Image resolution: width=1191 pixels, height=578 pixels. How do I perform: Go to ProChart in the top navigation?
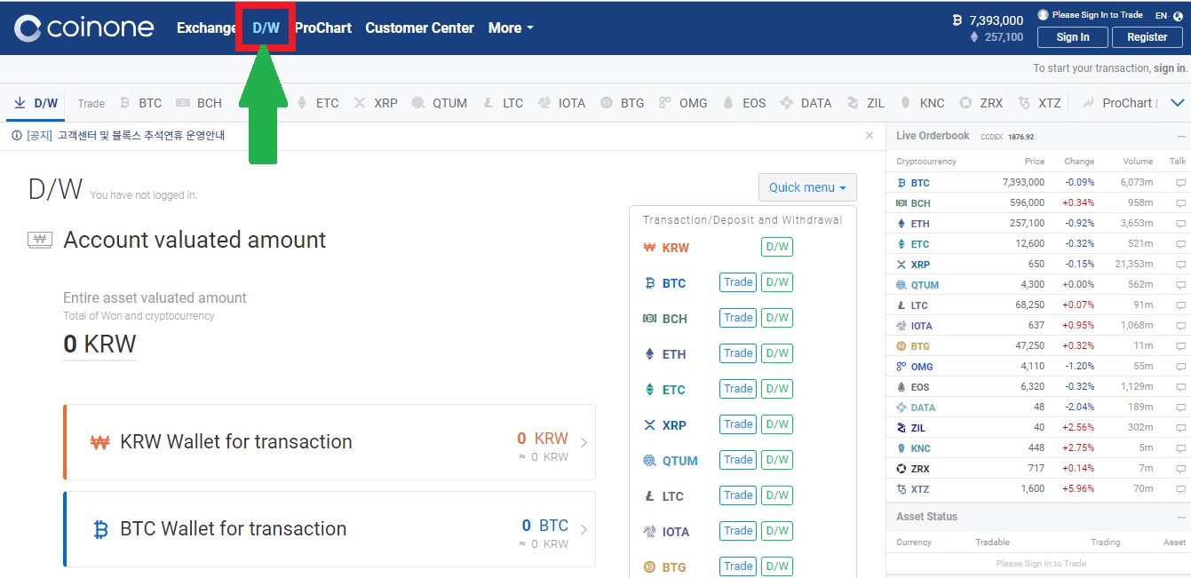pyautogui.click(x=323, y=28)
